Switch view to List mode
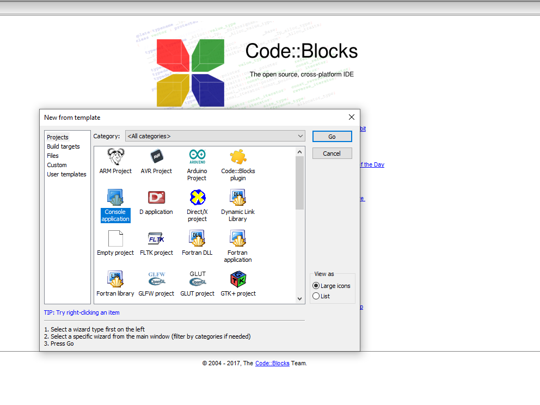This screenshot has width=540, height=405. coord(321,296)
